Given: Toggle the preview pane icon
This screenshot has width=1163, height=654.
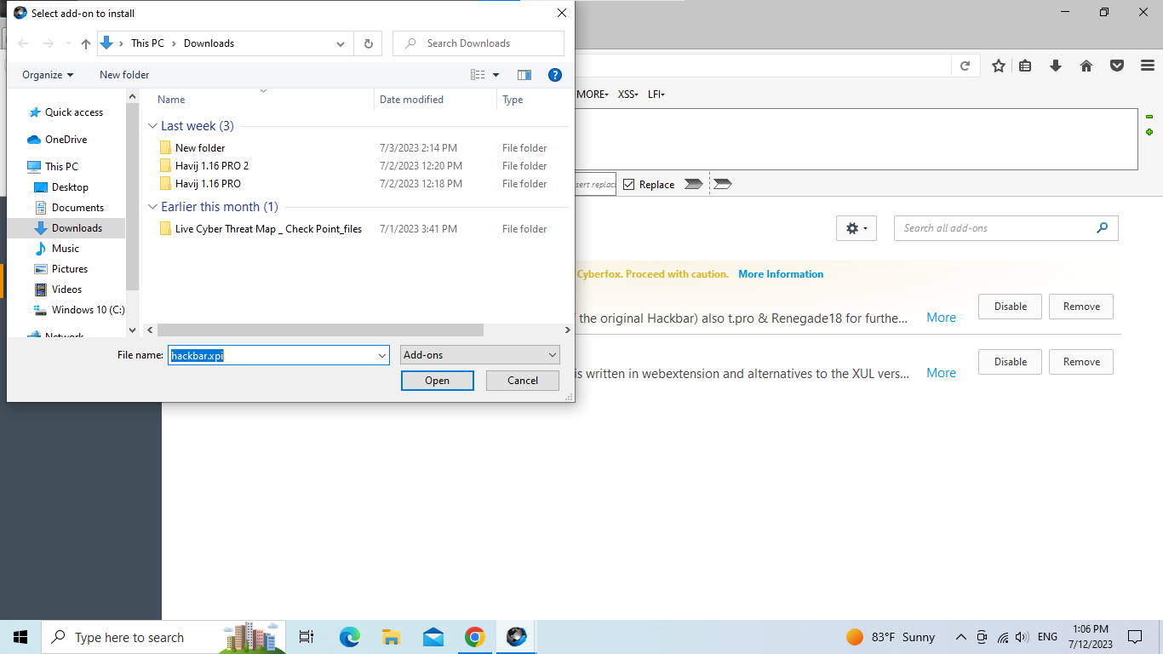Looking at the screenshot, I should point(524,75).
